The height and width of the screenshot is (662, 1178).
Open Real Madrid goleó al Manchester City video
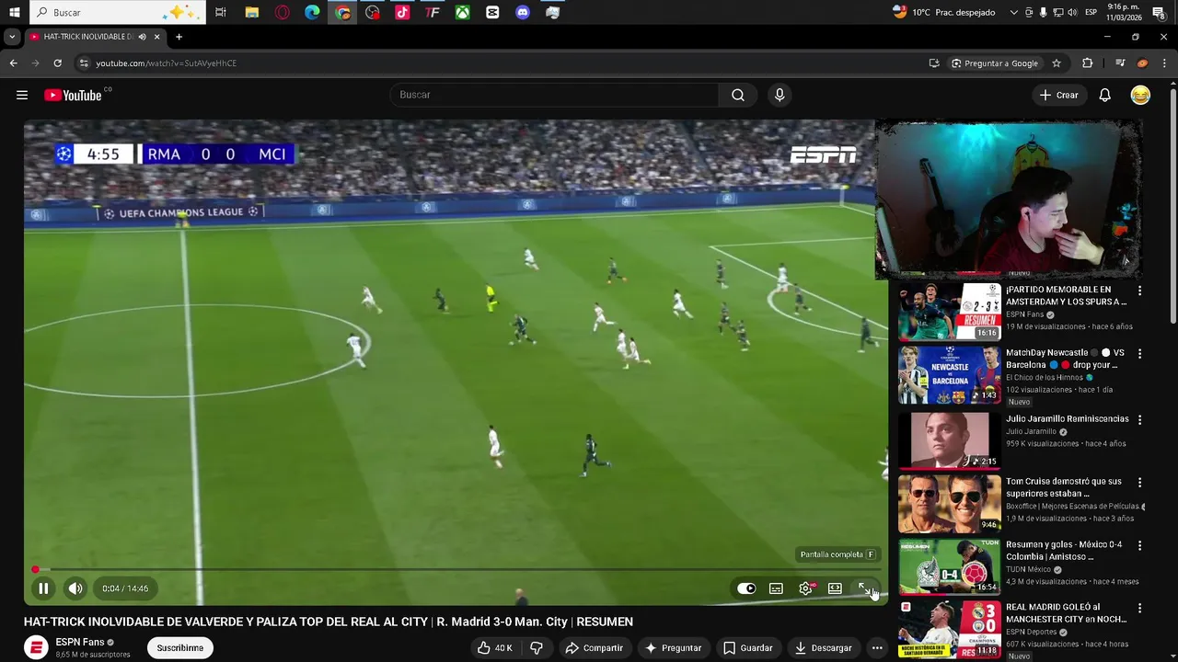[1066, 613]
